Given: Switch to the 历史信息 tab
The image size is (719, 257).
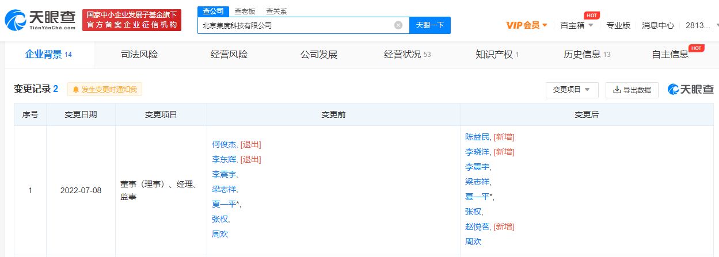Looking at the screenshot, I should click(x=587, y=55).
